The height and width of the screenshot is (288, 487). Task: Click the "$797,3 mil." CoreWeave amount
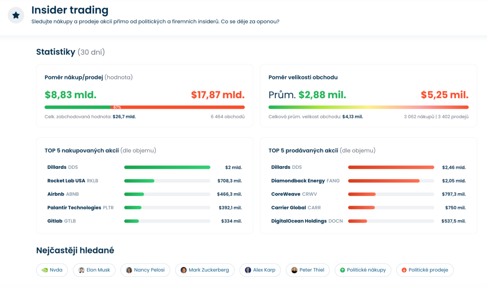pyautogui.click(x=453, y=194)
